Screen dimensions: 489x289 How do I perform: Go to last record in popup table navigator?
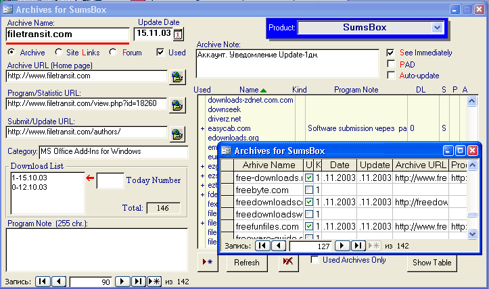358,246
